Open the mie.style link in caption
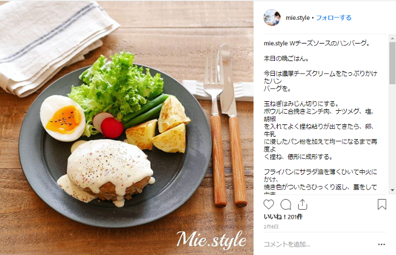This screenshot has height=255, width=396. (x=276, y=43)
